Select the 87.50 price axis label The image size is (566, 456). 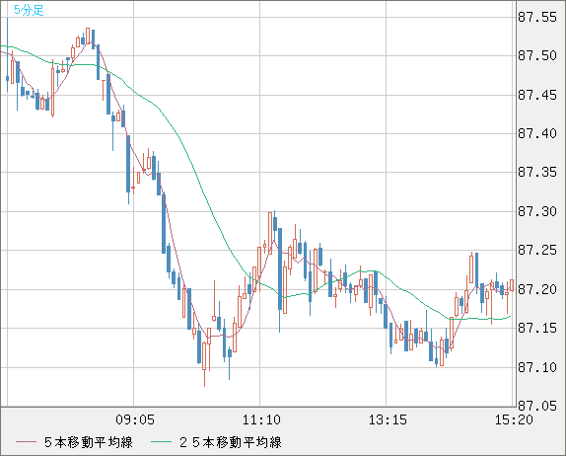pos(537,55)
